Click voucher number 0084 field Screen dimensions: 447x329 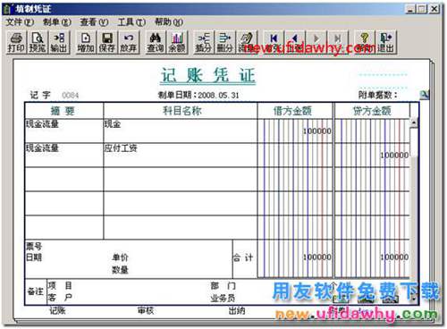click(x=71, y=96)
